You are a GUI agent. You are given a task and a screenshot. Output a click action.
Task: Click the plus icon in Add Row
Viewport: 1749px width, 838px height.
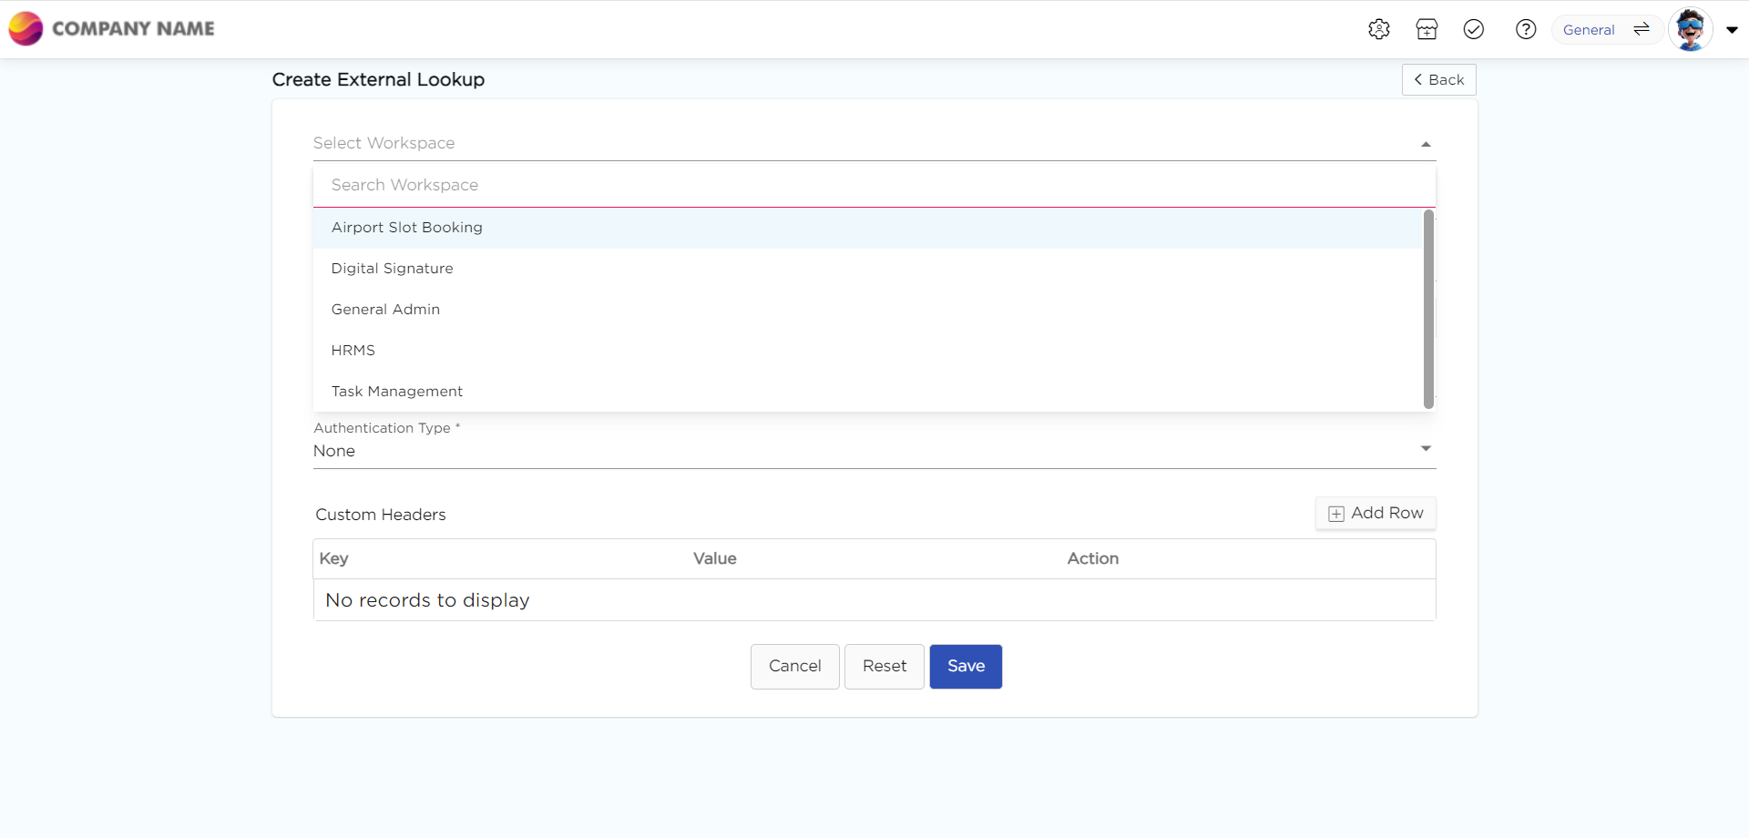[1336, 514]
